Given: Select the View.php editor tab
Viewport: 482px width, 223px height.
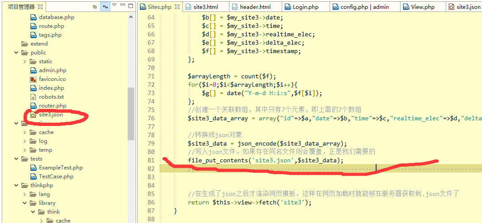Looking at the screenshot, I should 423,7.
